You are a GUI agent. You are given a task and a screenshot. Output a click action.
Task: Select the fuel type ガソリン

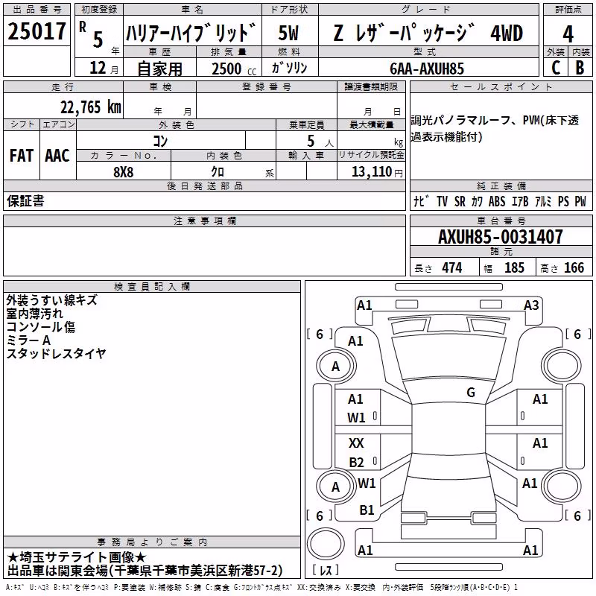(289, 68)
